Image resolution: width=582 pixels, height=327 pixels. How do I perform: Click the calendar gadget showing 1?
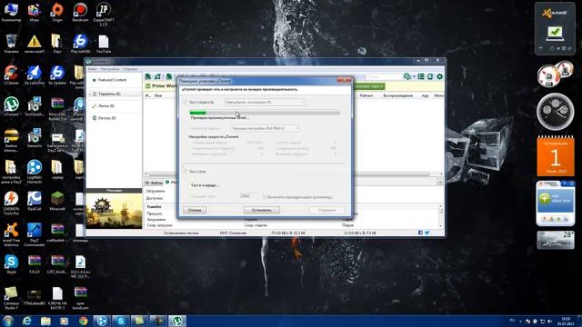[x=556, y=156]
